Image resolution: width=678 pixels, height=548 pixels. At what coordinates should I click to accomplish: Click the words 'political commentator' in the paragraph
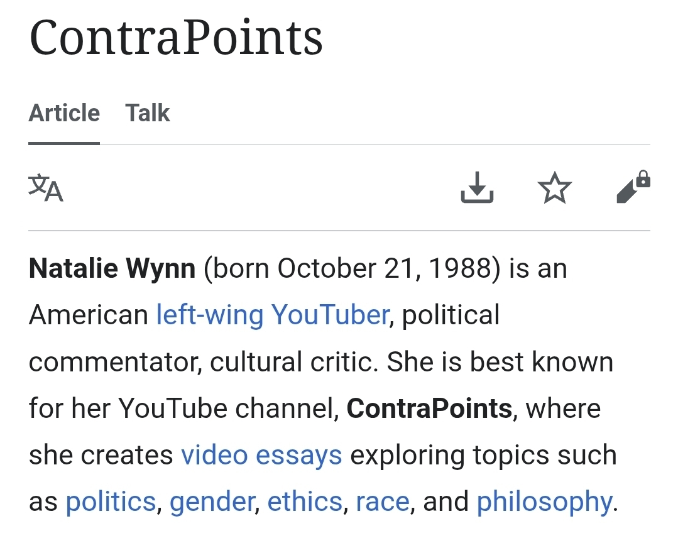pos(451,315)
